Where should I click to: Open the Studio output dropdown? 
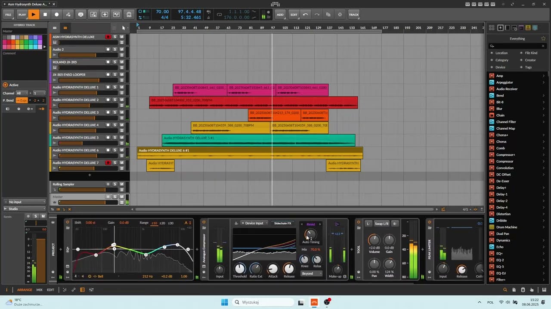pos(24,209)
